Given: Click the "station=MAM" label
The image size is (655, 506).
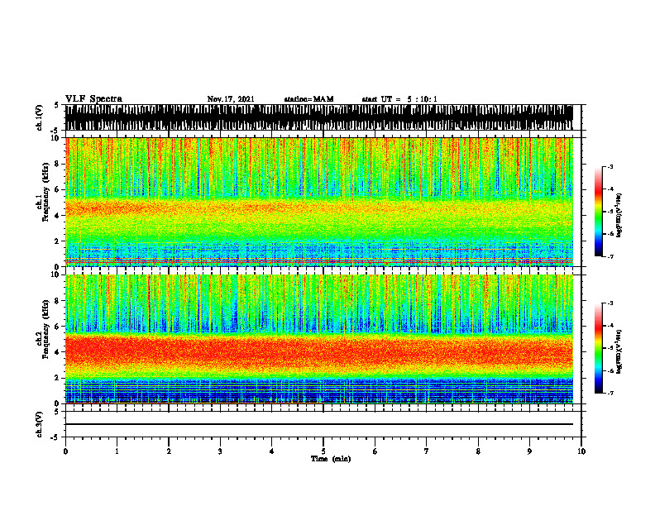Looking at the screenshot, I should (309, 99).
